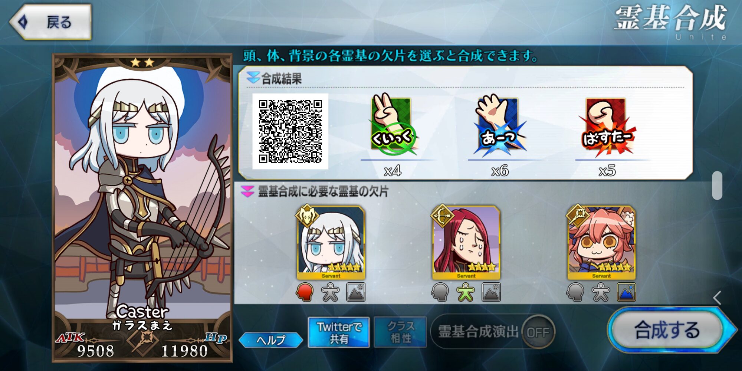Click the vertical scrollbar handle on the right
The image size is (742, 371).
717,185
